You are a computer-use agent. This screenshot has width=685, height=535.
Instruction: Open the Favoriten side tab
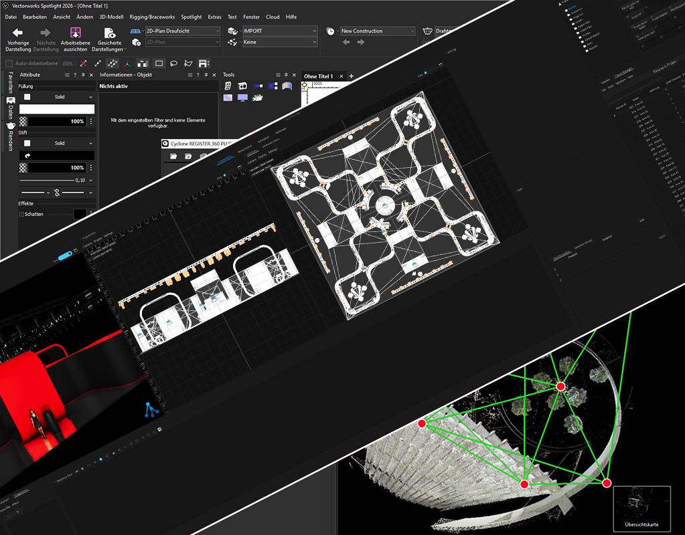point(10,82)
